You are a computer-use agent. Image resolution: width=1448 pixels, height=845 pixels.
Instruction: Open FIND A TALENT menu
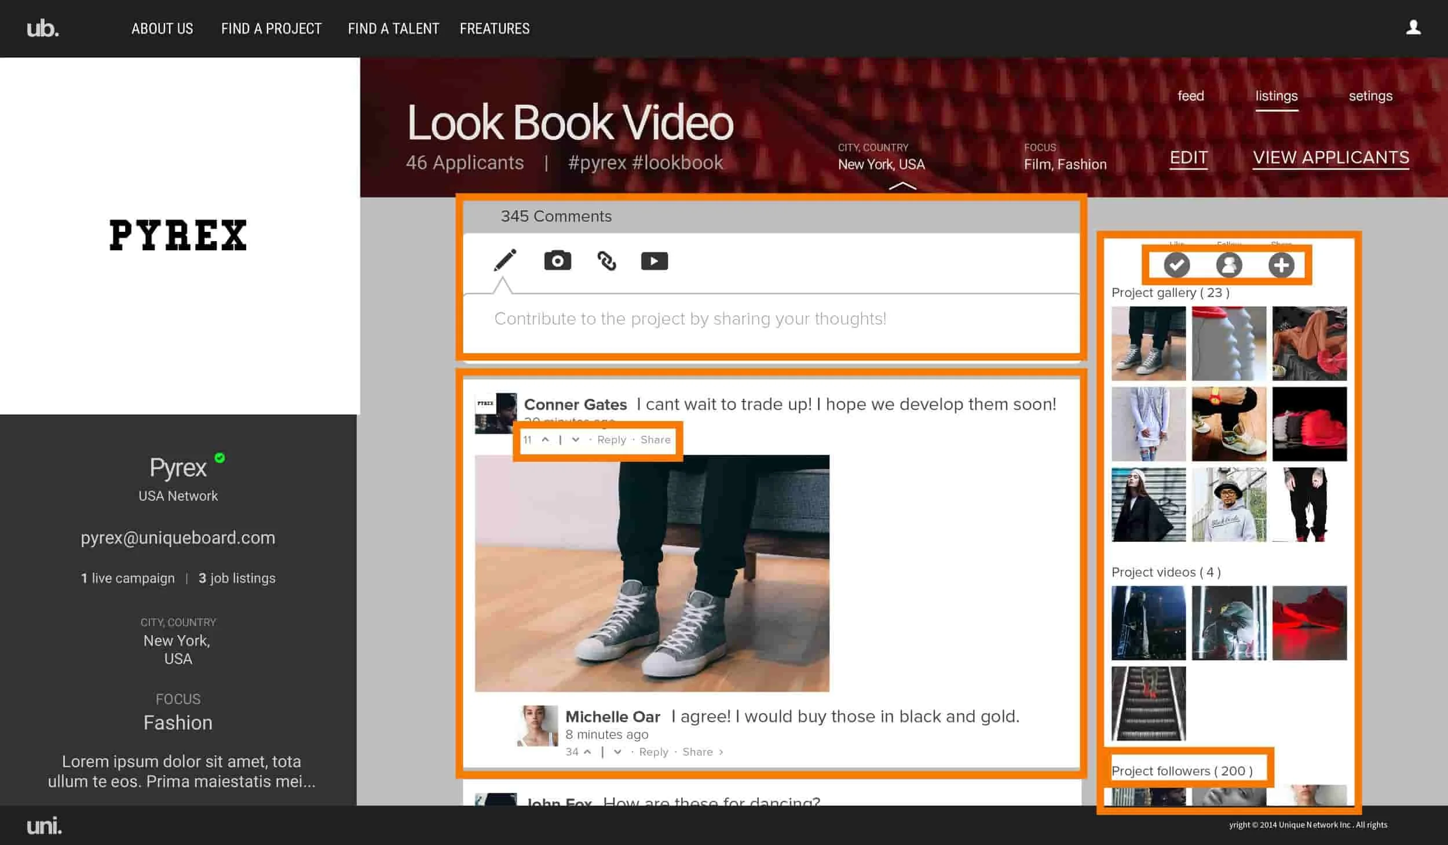pos(393,28)
